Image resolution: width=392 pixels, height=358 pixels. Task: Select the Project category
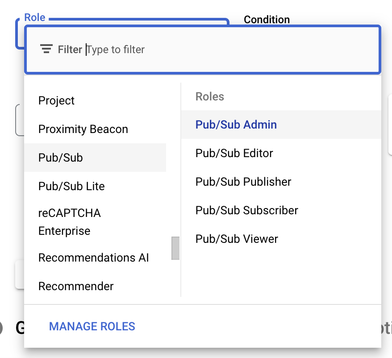57,100
